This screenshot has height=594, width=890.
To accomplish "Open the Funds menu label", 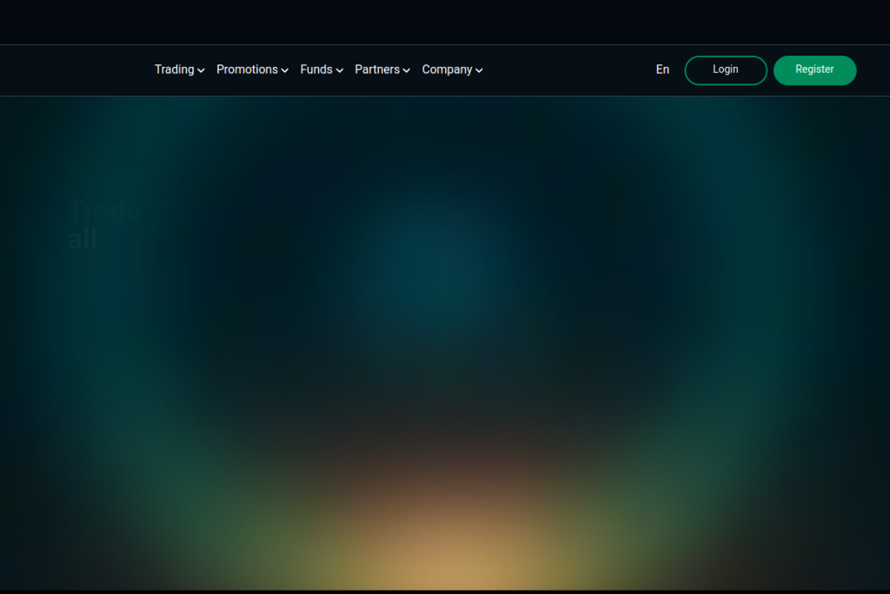I will 316,70.
